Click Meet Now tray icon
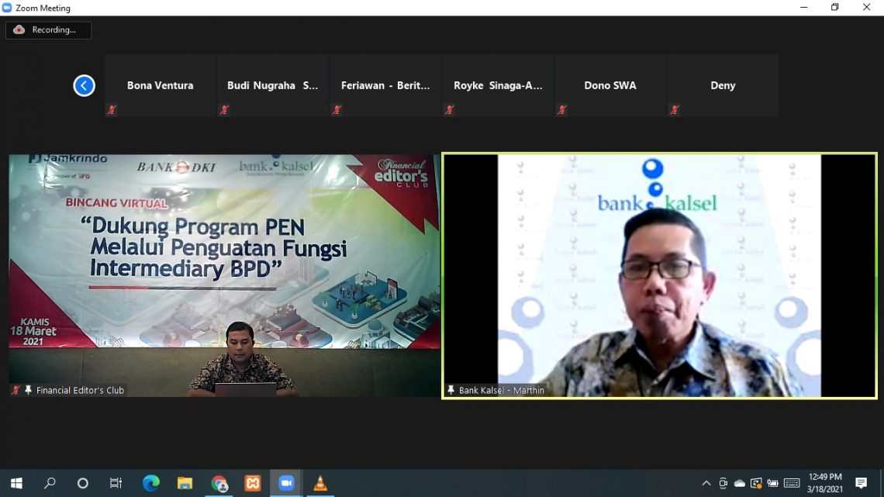Viewport: 884px width, 497px height. coord(723,483)
